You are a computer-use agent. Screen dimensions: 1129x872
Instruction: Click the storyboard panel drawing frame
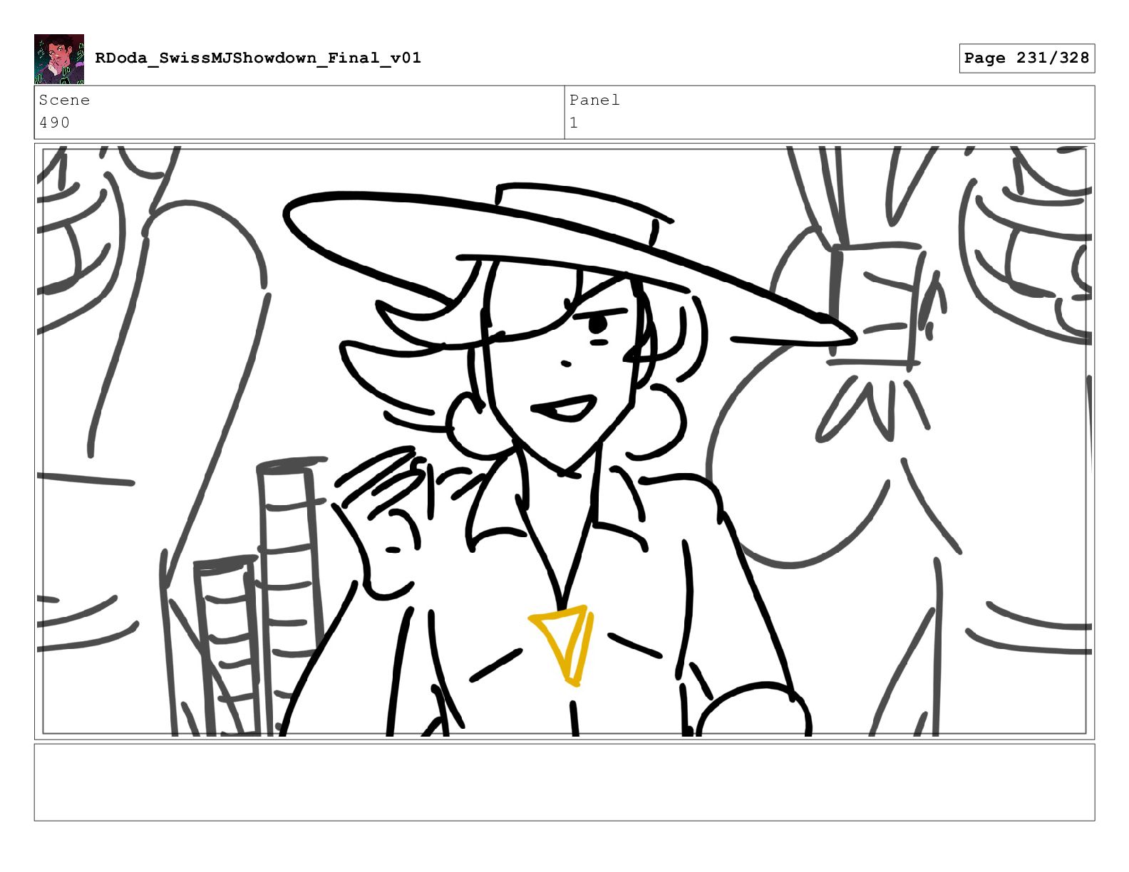pos(564,441)
